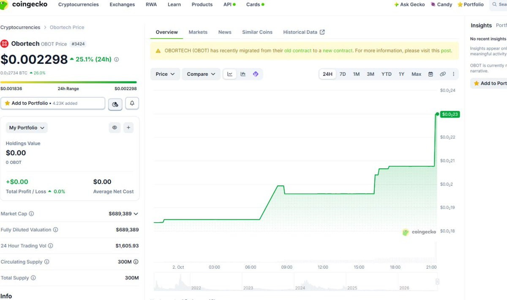Open Cryptocurrencies nav menu

pyautogui.click(x=79, y=4)
